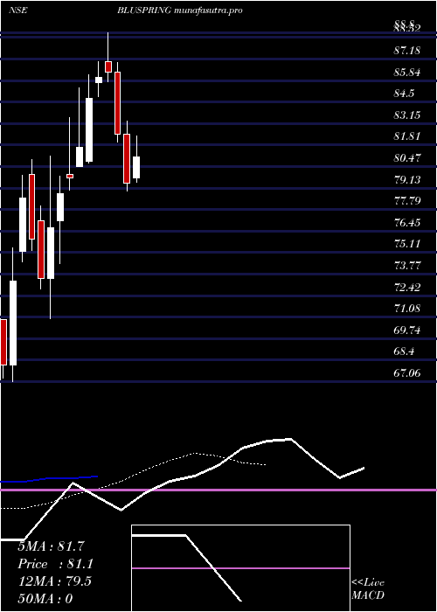
Task: Click the Price : 81.1 reading
Action: (56, 564)
